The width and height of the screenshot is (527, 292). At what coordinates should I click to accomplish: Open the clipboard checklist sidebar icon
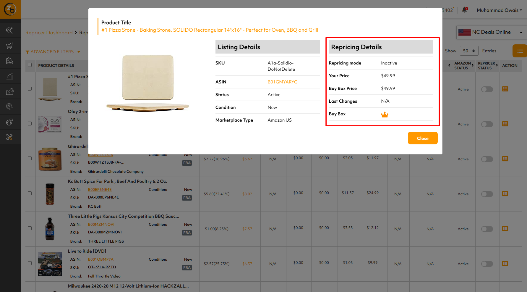coord(10,61)
